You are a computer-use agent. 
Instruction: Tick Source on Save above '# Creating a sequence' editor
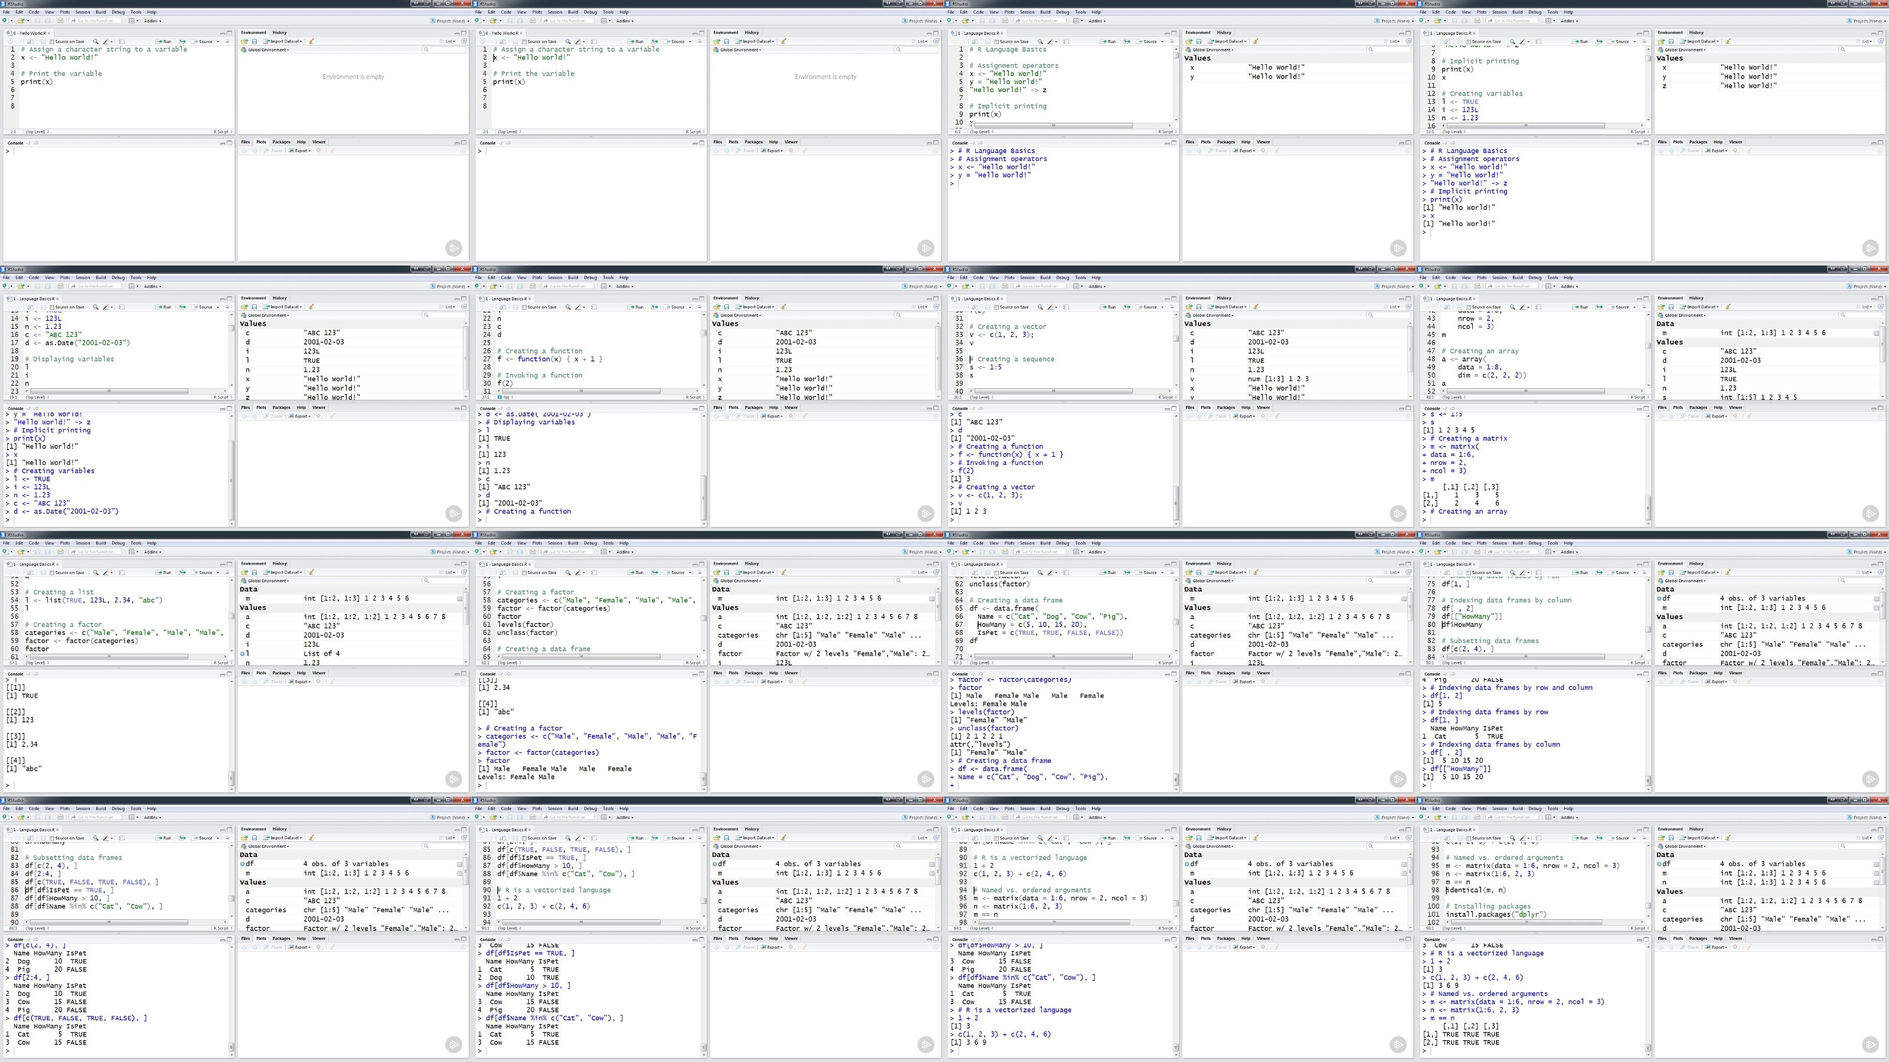(996, 307)
